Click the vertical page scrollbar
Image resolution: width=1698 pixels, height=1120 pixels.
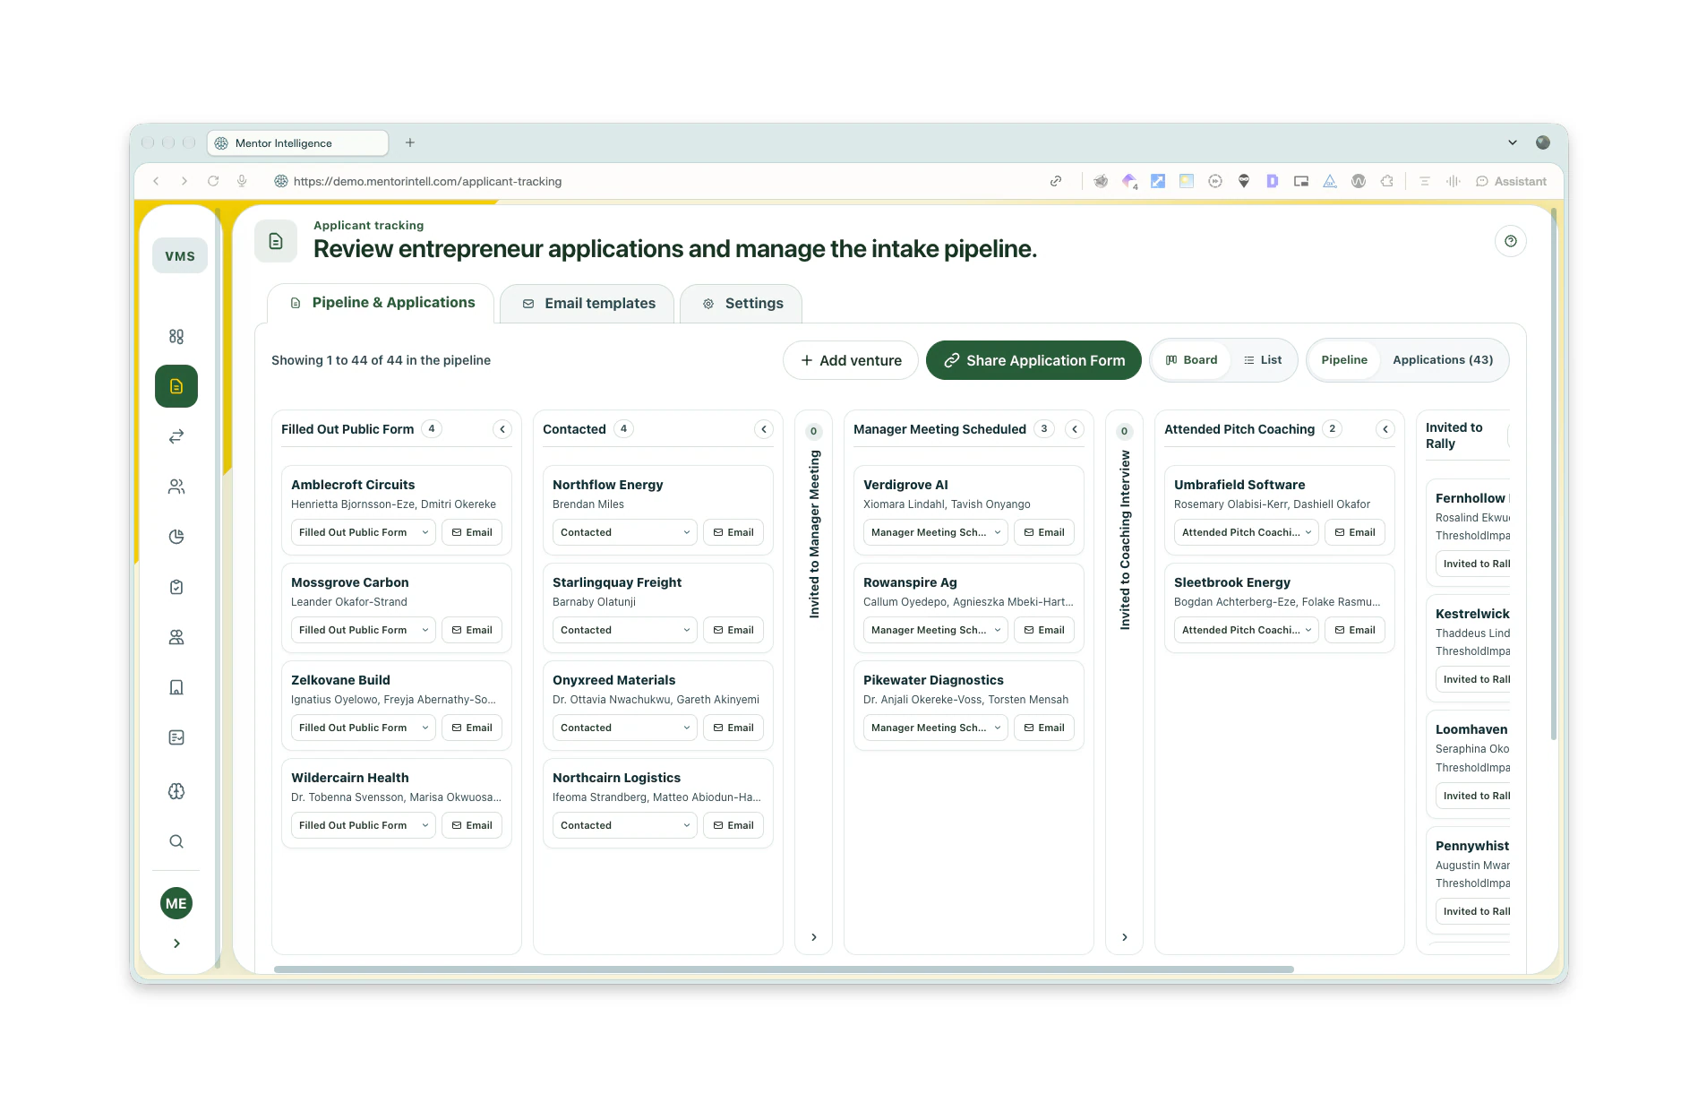[1553, 475]
